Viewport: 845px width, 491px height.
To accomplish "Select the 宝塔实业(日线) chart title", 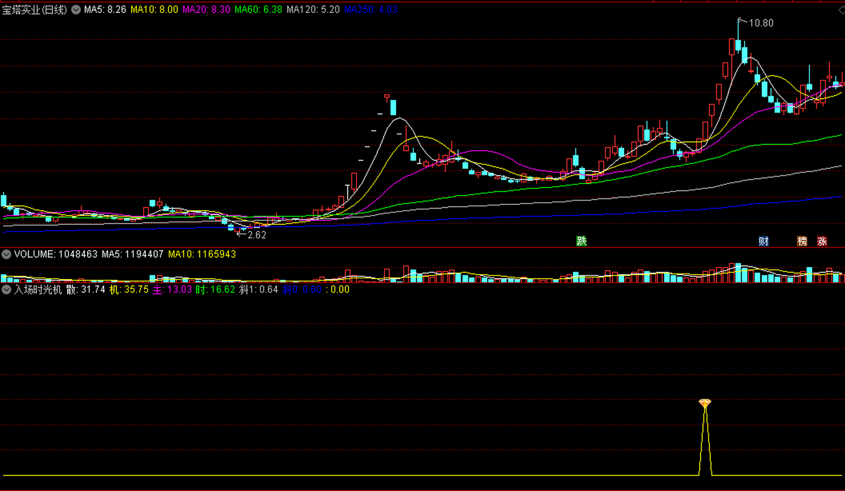I will pyautogui.click(x=35, y=10).
